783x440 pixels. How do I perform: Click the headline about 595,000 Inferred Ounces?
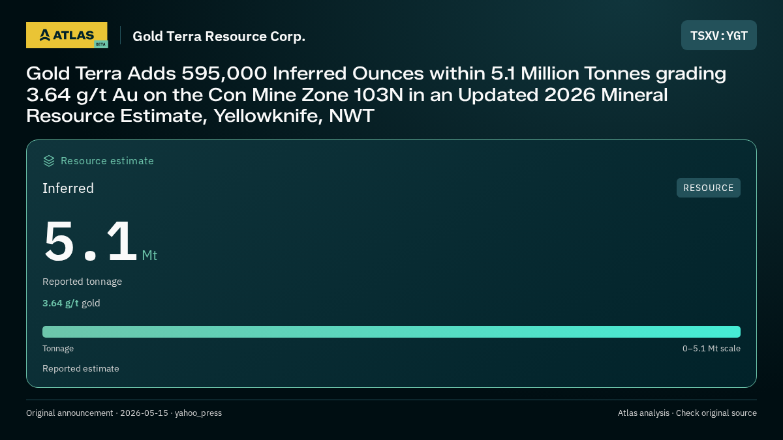tap(376, 95)
